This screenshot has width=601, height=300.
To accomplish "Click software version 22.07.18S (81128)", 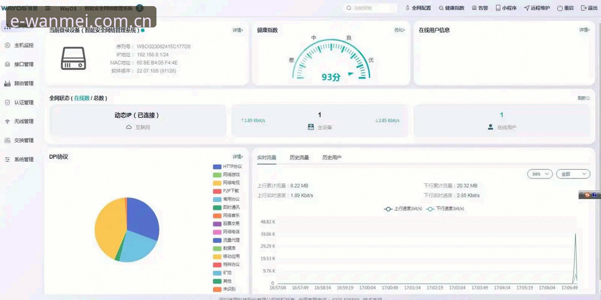I will [x=156, y=71].
